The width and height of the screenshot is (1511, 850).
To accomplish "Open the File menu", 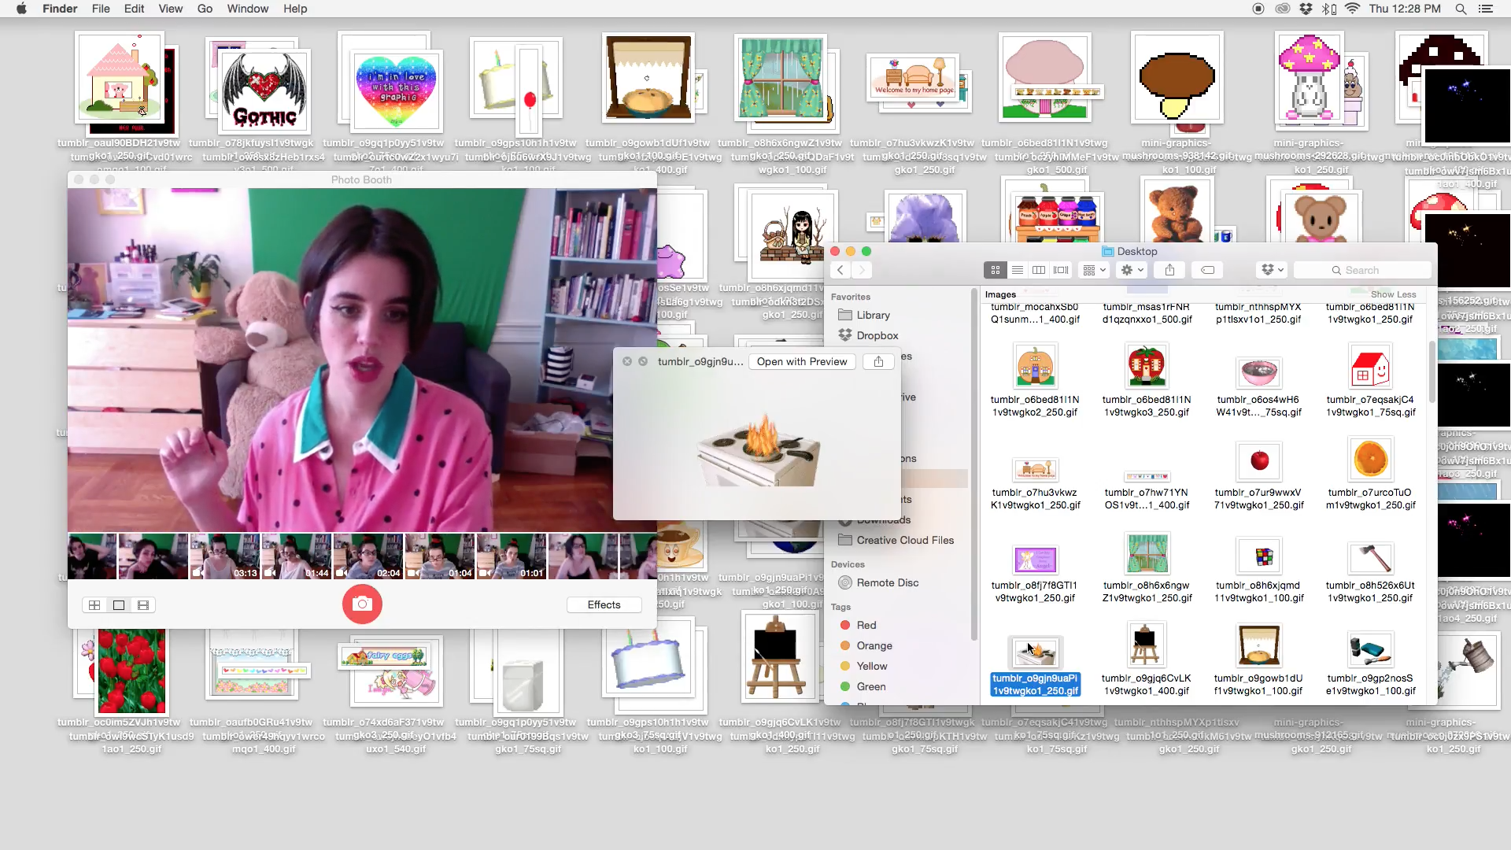I will pos(101,9).
